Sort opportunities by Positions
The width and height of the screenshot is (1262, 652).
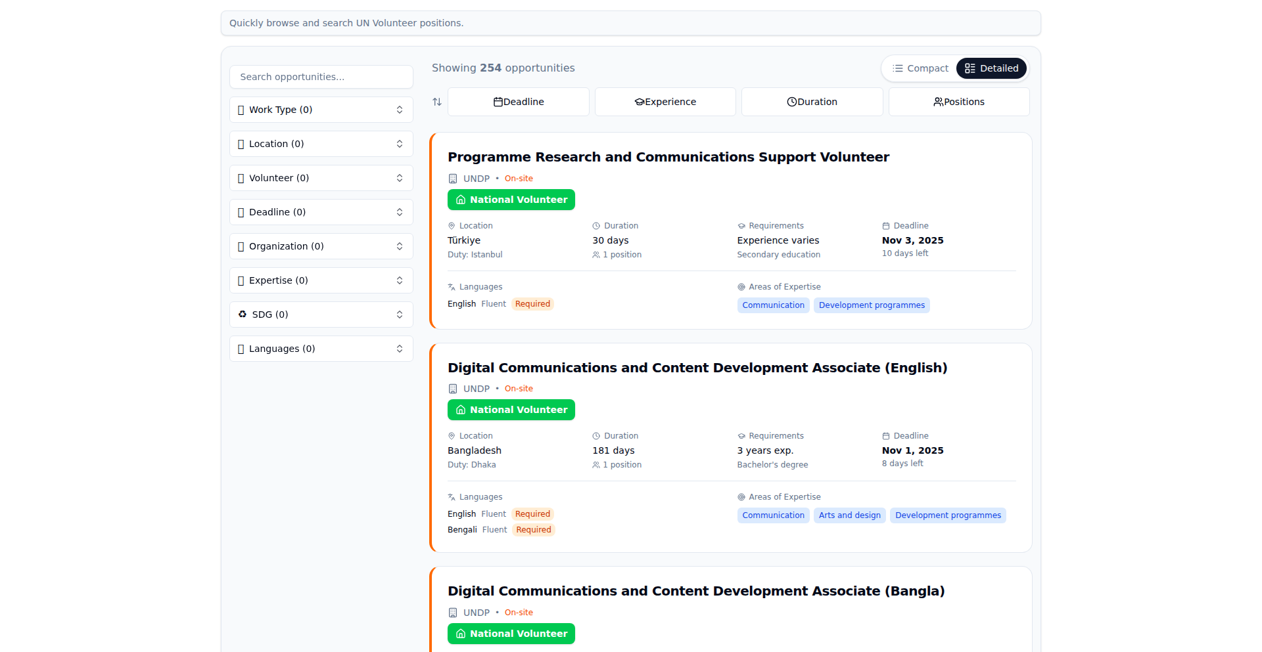(959, 102)
